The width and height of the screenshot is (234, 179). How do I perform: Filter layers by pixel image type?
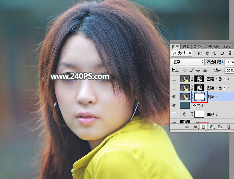(x=200, y=53)
